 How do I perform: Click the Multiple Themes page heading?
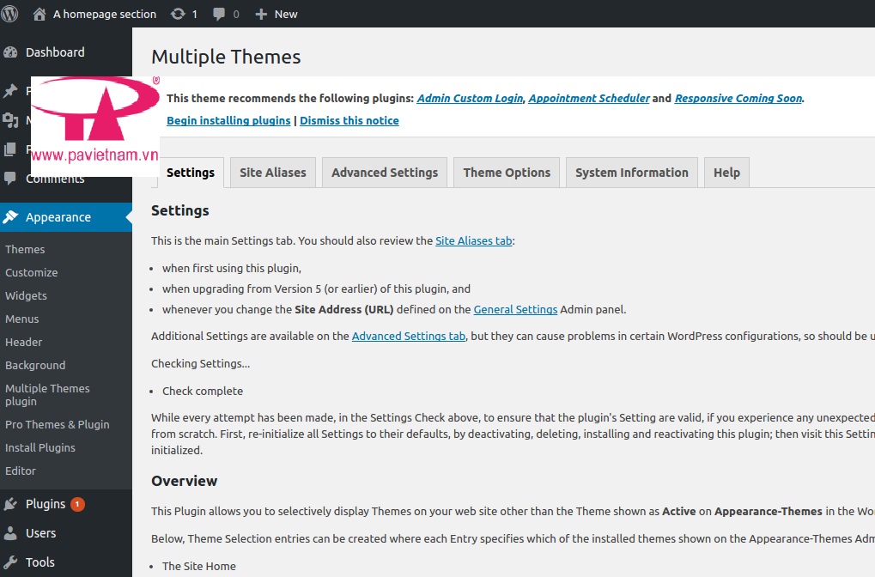[x=226, y=57]
